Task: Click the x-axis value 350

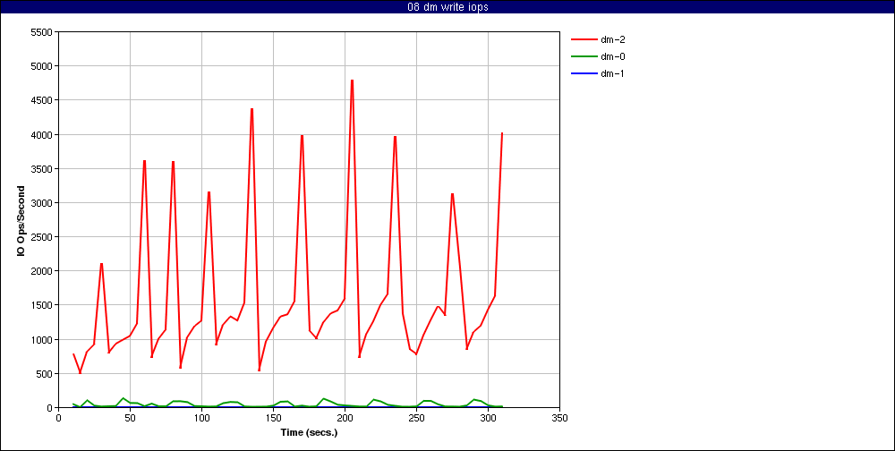Action: (559, 418)
